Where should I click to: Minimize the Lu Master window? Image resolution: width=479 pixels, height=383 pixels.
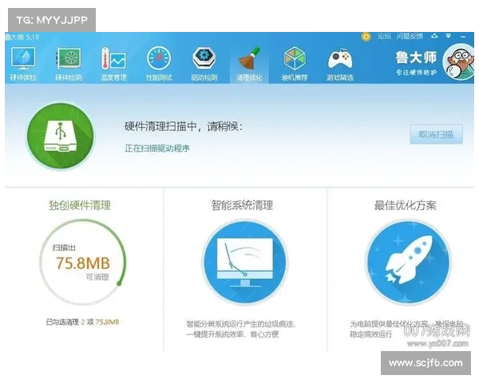[x=463, y=37]
